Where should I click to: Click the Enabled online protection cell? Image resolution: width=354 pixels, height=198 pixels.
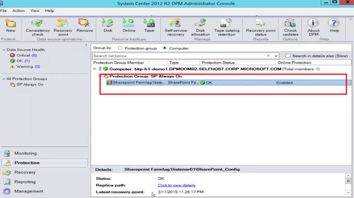pos(285,83)
